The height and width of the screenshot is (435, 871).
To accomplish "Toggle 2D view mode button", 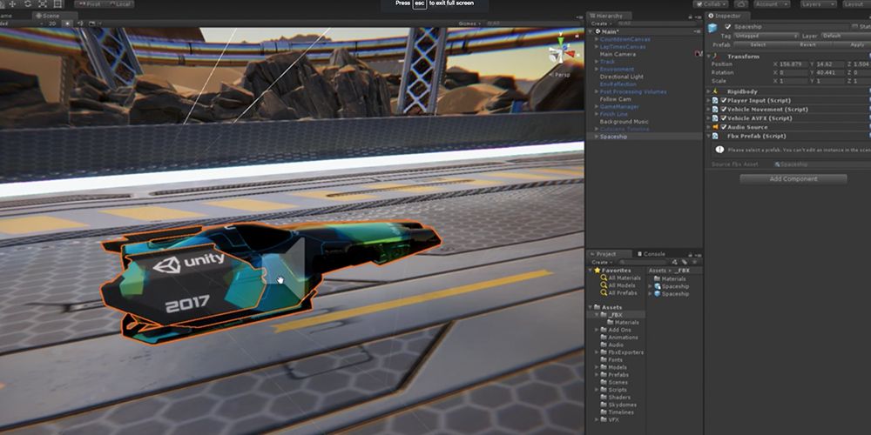I will click(x=53, y=23).
